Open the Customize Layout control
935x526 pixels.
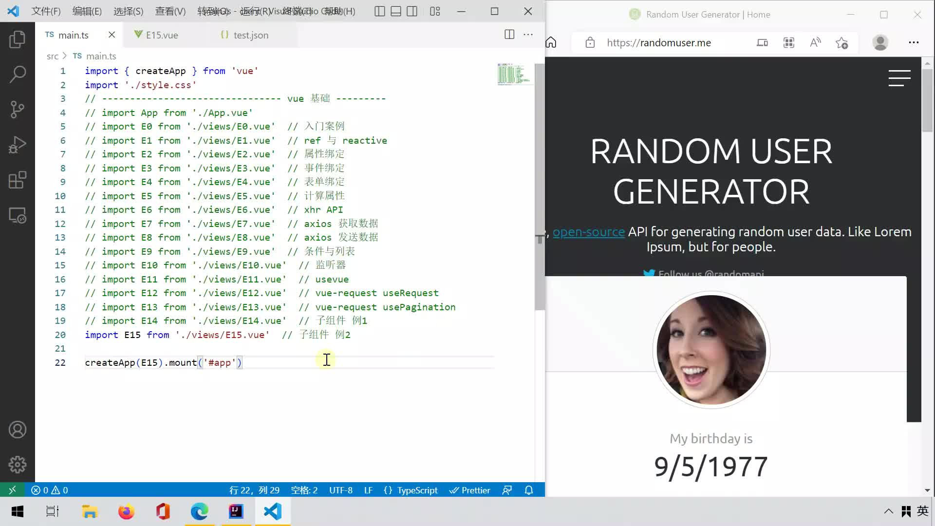click(x=435, y=11)
